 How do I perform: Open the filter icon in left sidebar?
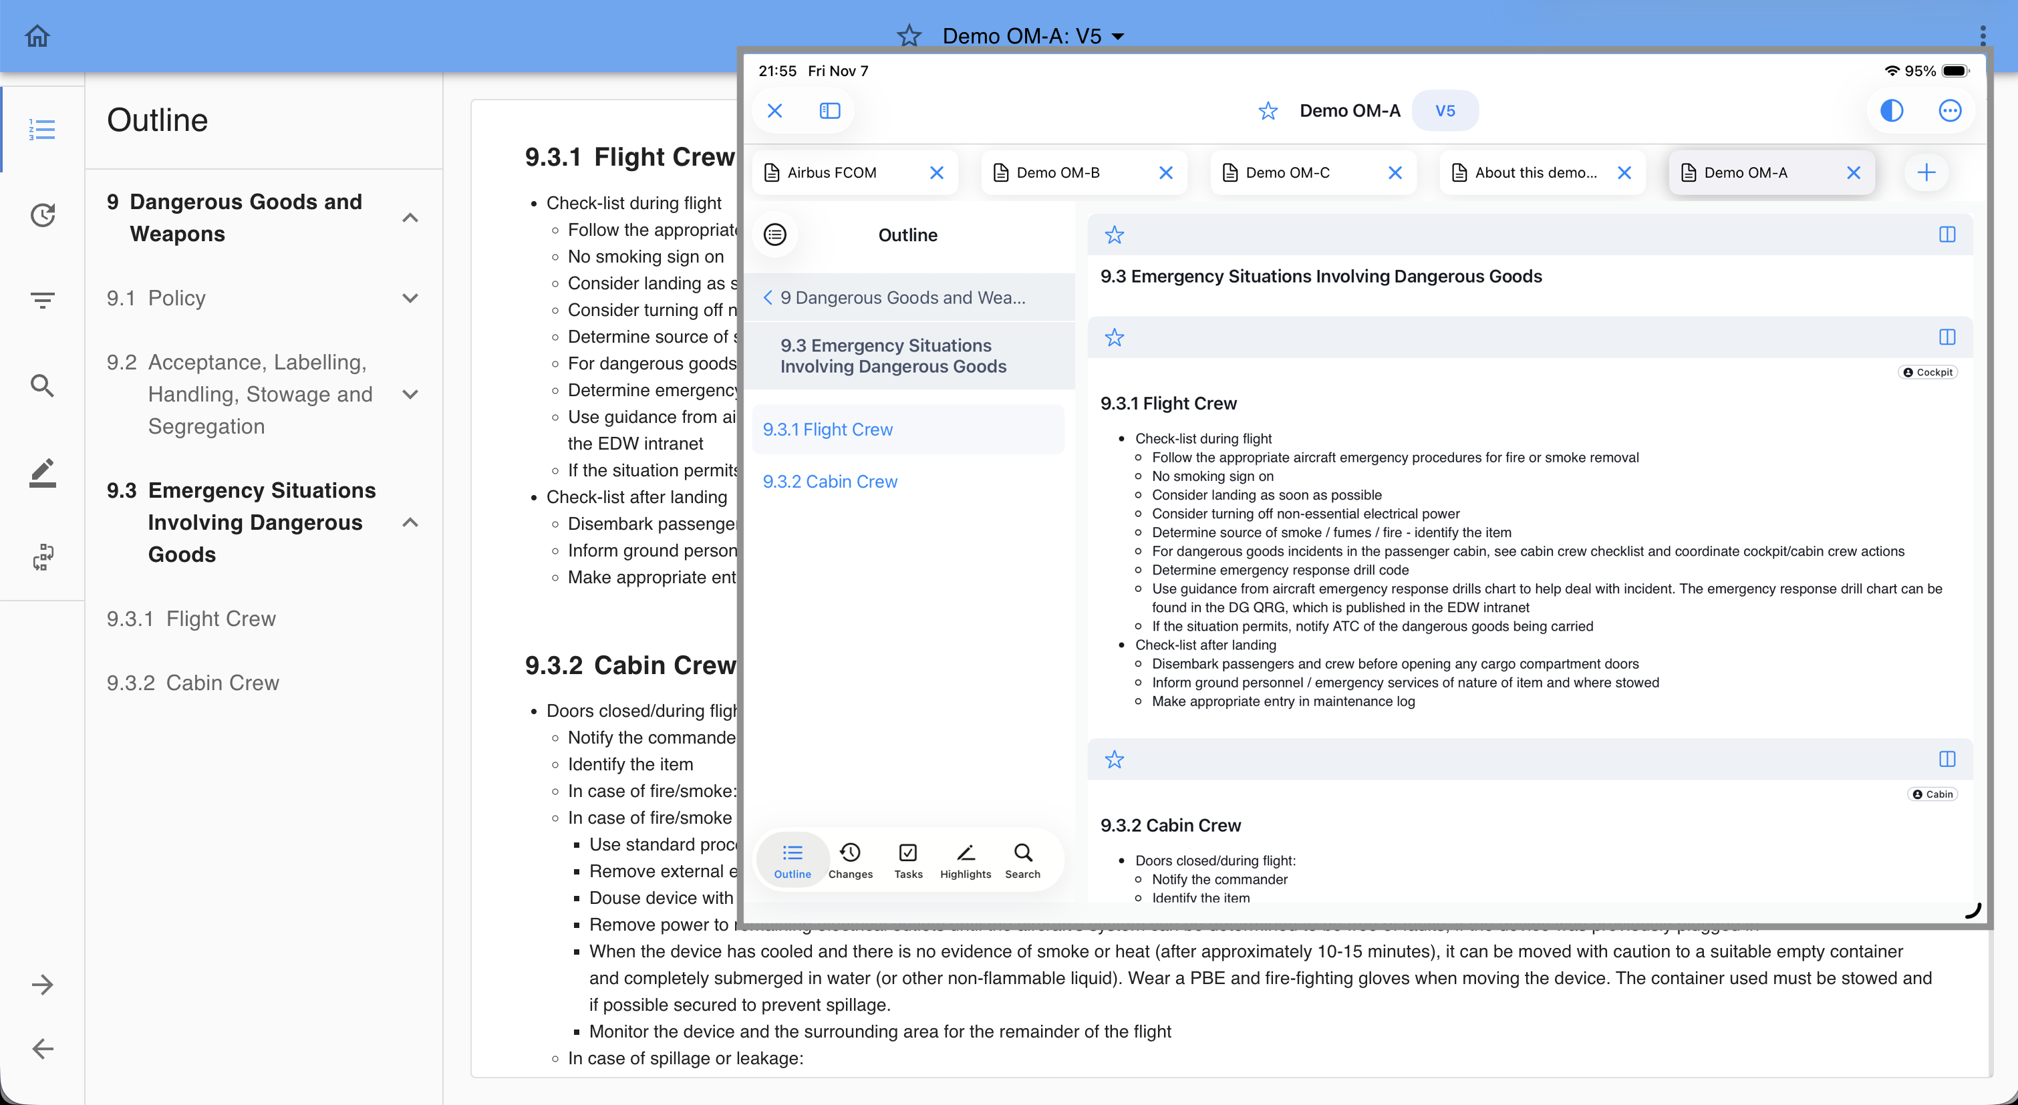coord(42,299)
